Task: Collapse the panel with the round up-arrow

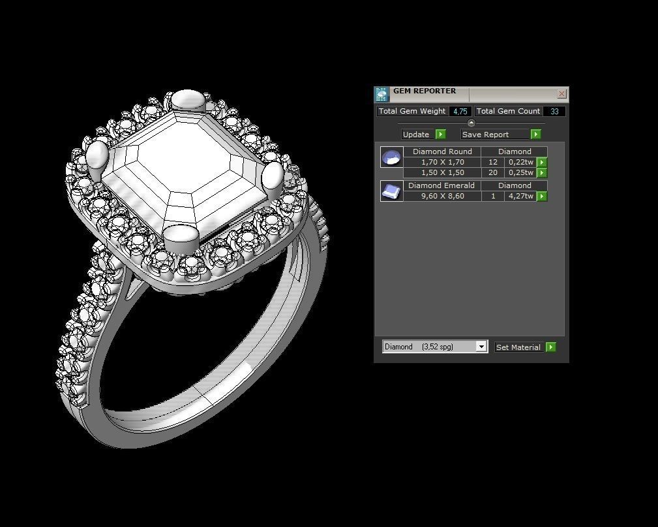Action: coord(471,123)
